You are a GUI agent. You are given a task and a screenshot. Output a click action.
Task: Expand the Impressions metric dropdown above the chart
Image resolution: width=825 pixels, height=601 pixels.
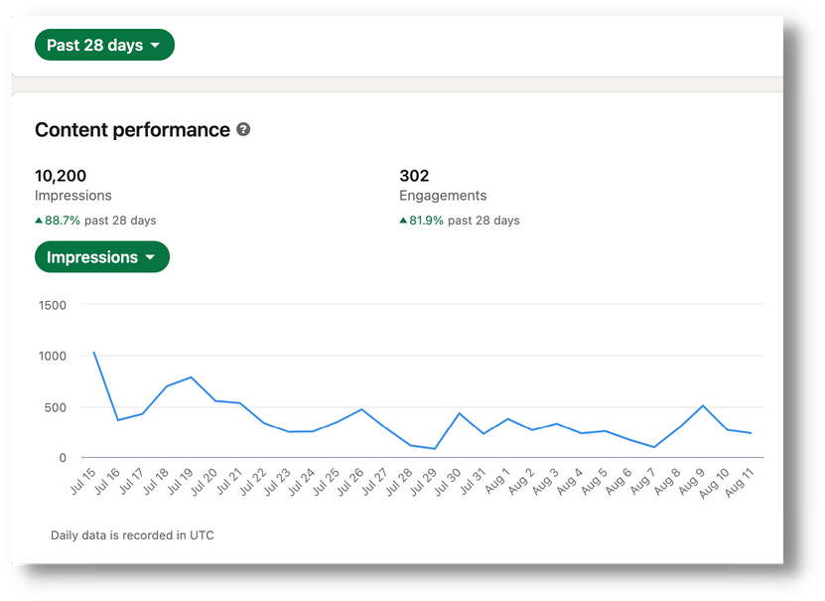[x=102, y=257]
